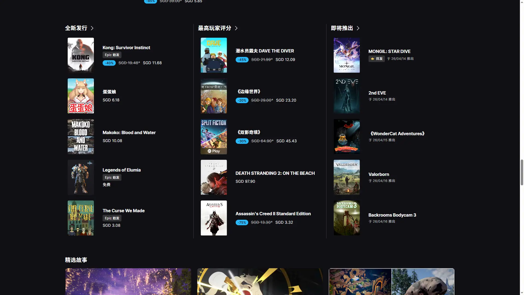The height and width of the screenshot is (295, 524).
Task: Open the 2nd EVE cover thumbnail
Action: coord(347,96)
